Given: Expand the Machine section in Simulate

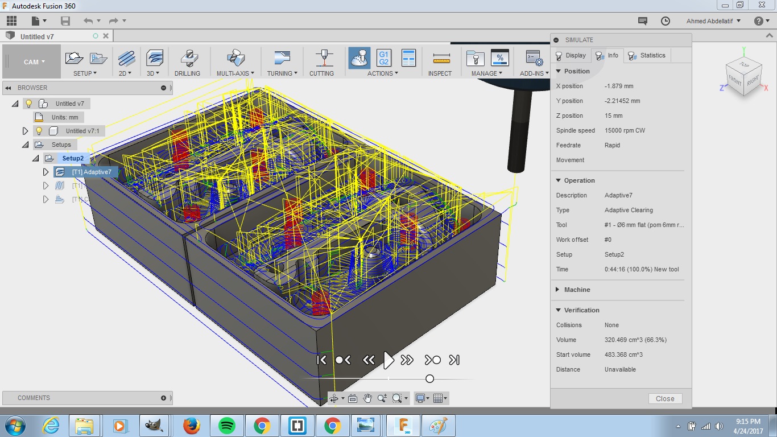Looking at the screenshot, I should click(x=559, y=290).
